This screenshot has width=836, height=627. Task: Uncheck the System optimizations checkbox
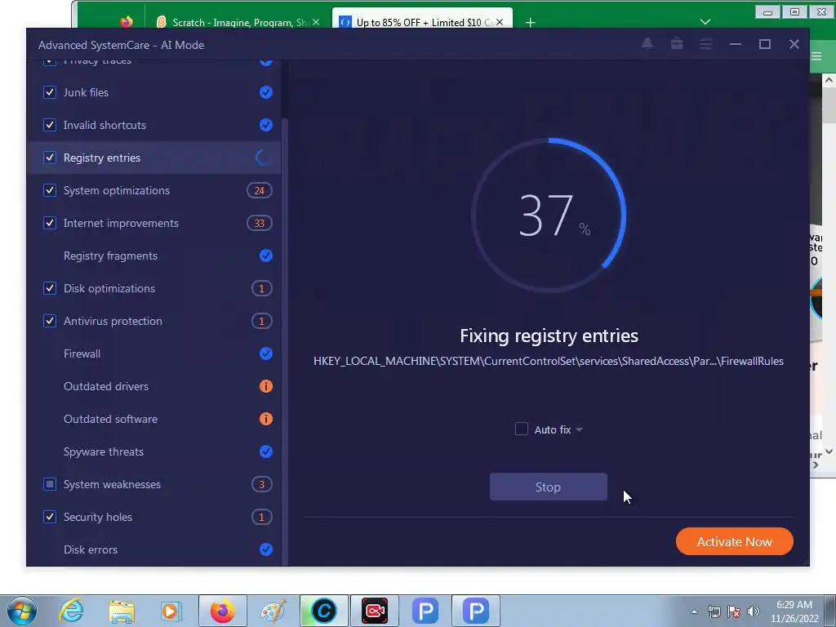pyautogui.click(x=50, y=190)
